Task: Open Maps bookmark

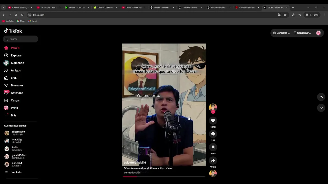Action: [x=21, y=21]
